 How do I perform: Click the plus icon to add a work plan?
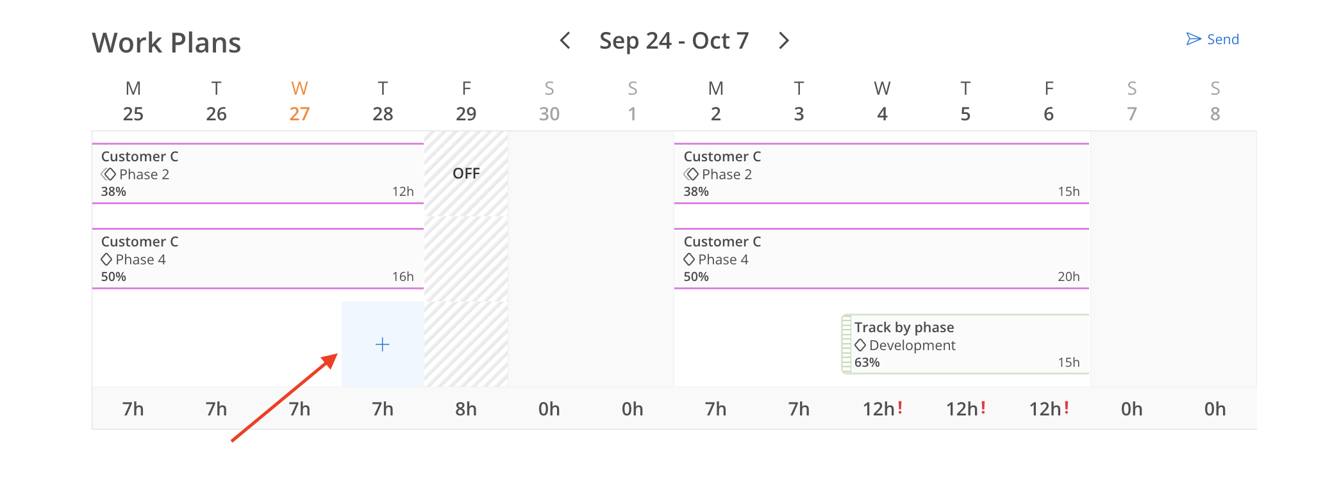[382, 344]
